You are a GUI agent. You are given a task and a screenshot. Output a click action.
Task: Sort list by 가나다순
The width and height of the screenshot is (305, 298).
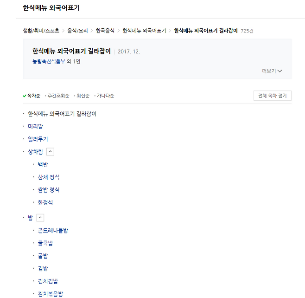click(x=105, y=96)
